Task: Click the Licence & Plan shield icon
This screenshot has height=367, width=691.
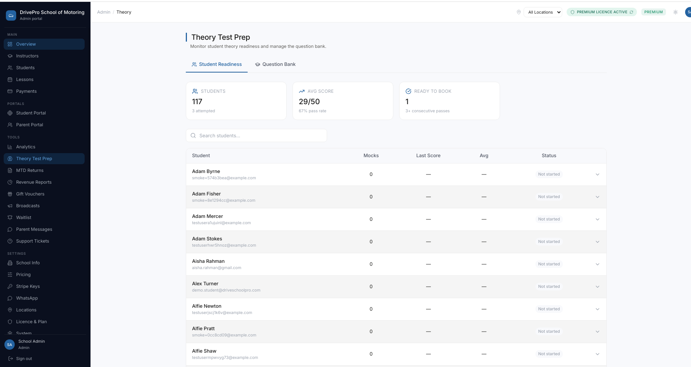Action: 10,322
